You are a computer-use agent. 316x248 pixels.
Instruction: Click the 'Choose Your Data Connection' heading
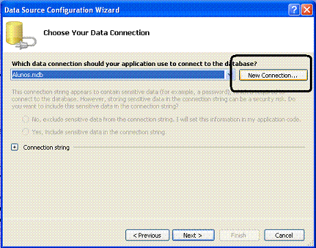[x=97, y=33]
